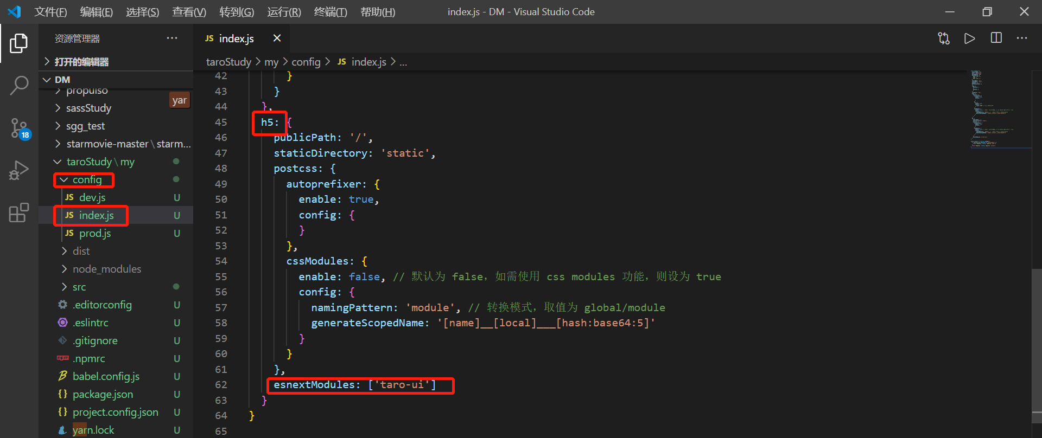The width and height of the screenshot is (1042, 438).
Task: Open yarn.lock file
Action: pyautogui.click(x=116, y=430)
